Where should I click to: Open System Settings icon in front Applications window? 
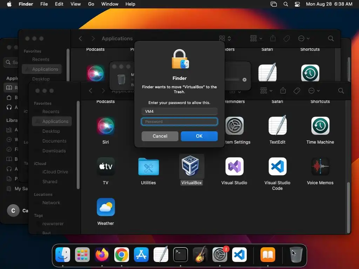[234, 126]
